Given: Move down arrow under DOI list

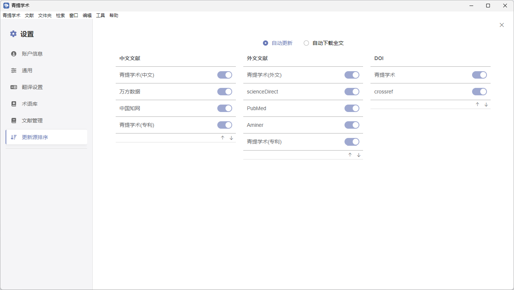Looking at the screenshot, I should (486, 104).
